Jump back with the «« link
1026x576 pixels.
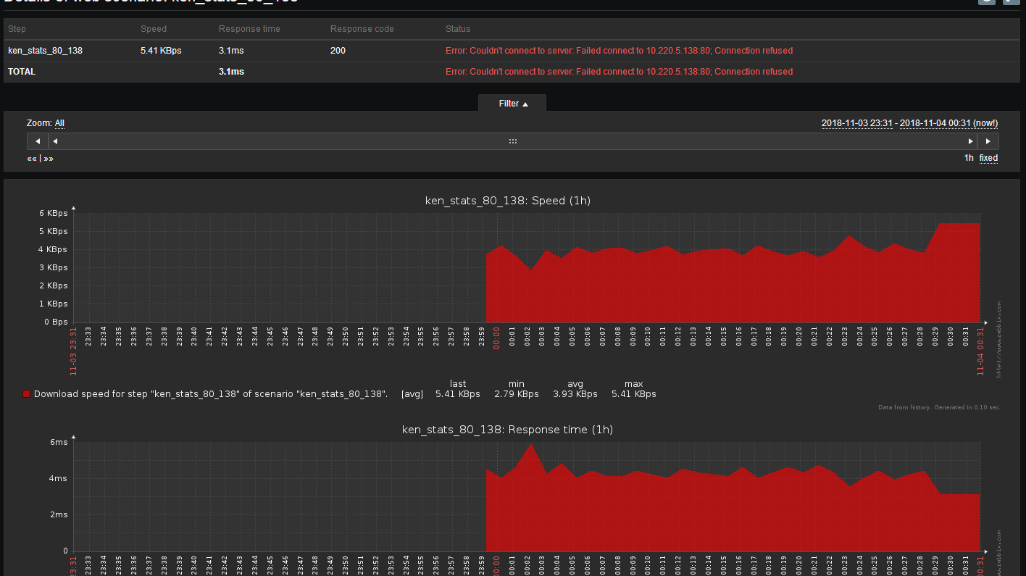point(32,158)
